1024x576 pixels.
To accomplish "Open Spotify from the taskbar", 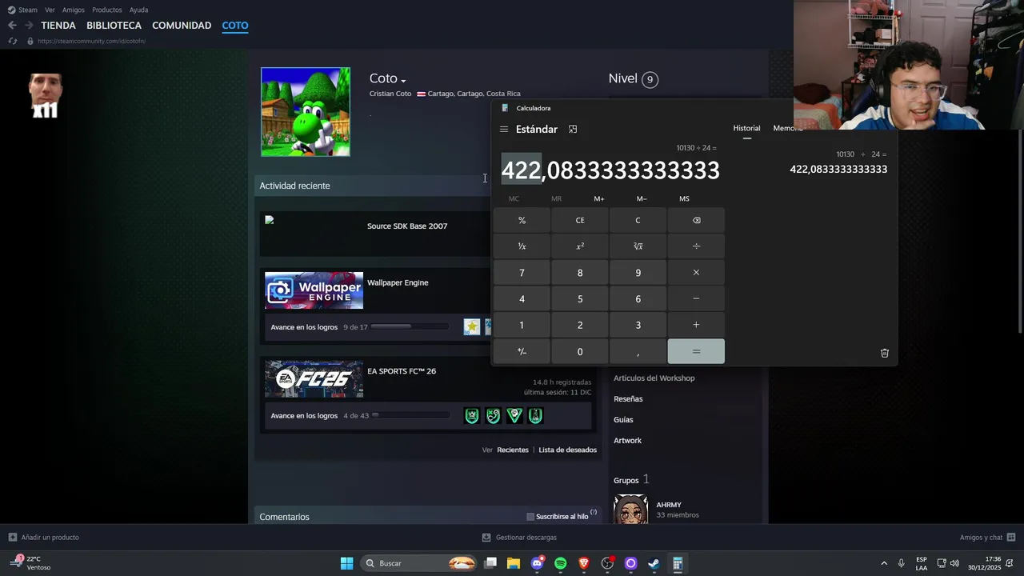I will coord(560,563).
